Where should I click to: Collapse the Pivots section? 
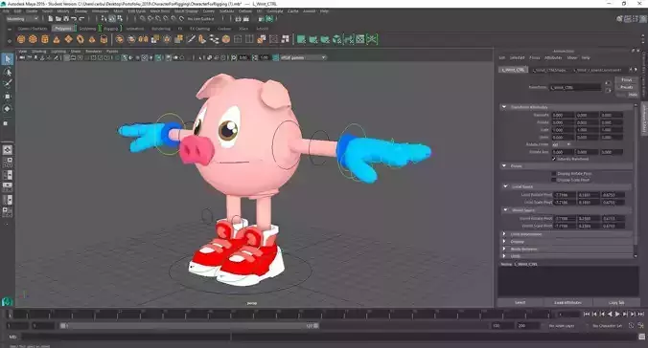coord(504,165)
